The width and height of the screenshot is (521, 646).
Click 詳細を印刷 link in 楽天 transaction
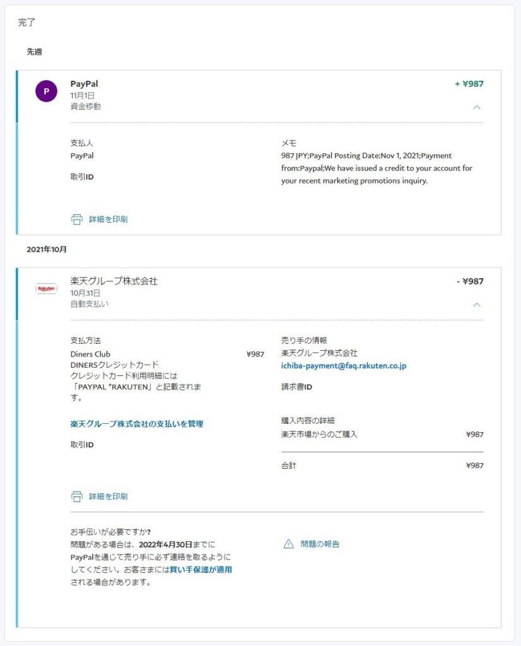108,496
